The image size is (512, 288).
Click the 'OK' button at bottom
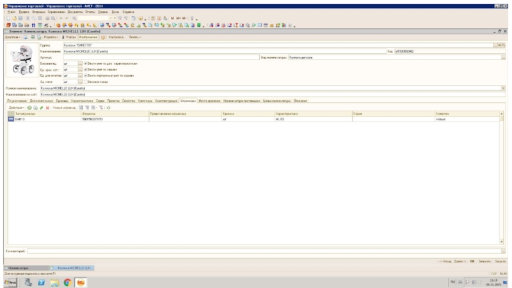tap(472, 261)
